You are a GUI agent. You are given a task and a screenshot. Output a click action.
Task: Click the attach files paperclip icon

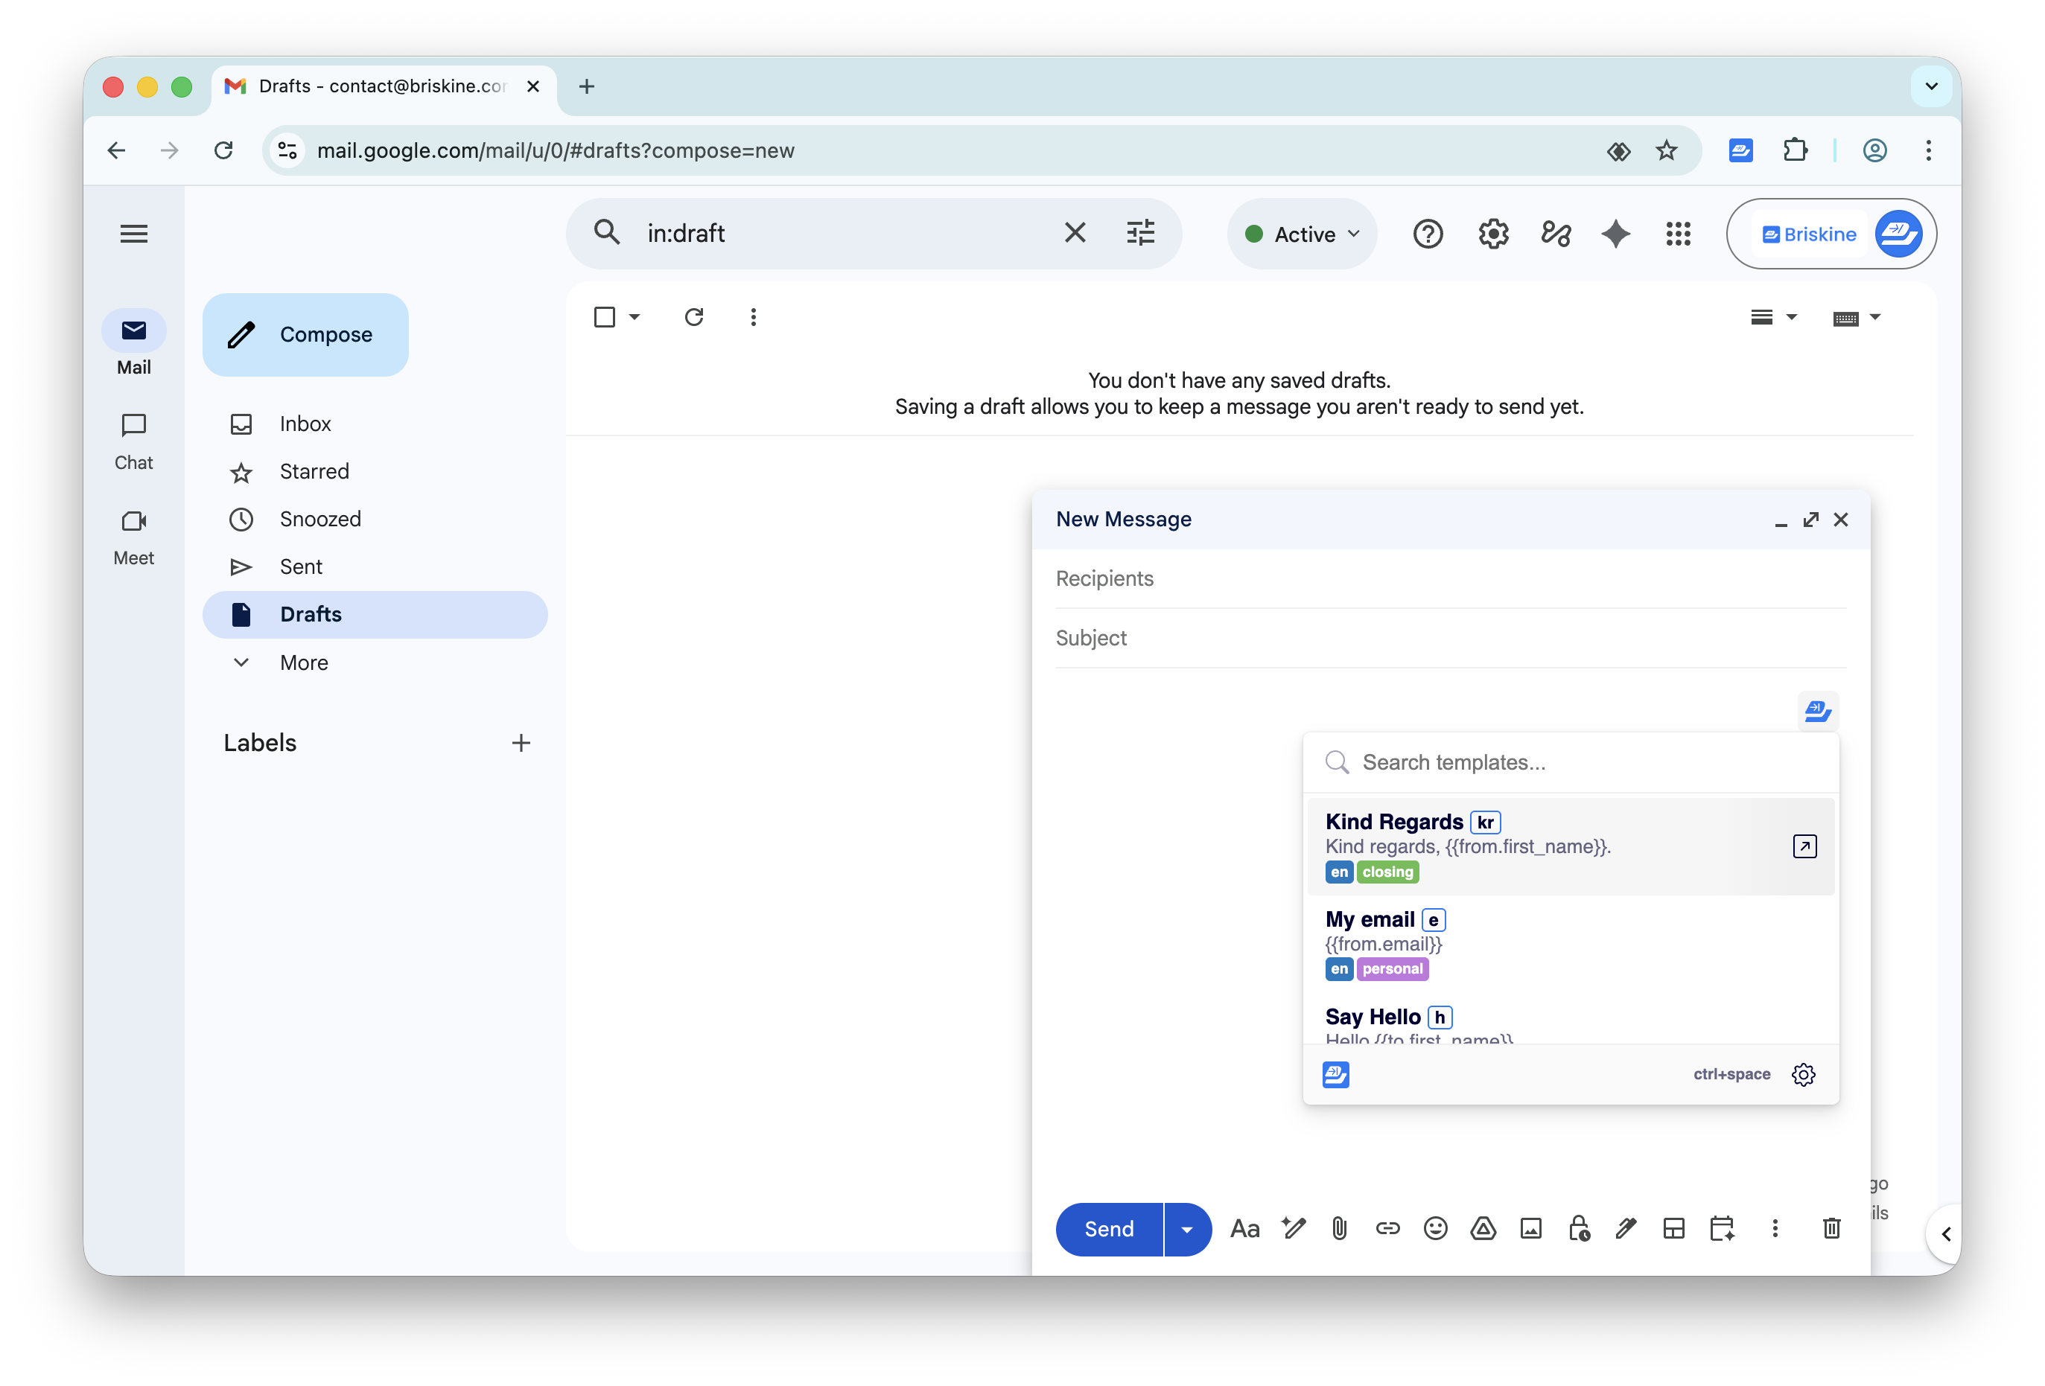1339,1227
